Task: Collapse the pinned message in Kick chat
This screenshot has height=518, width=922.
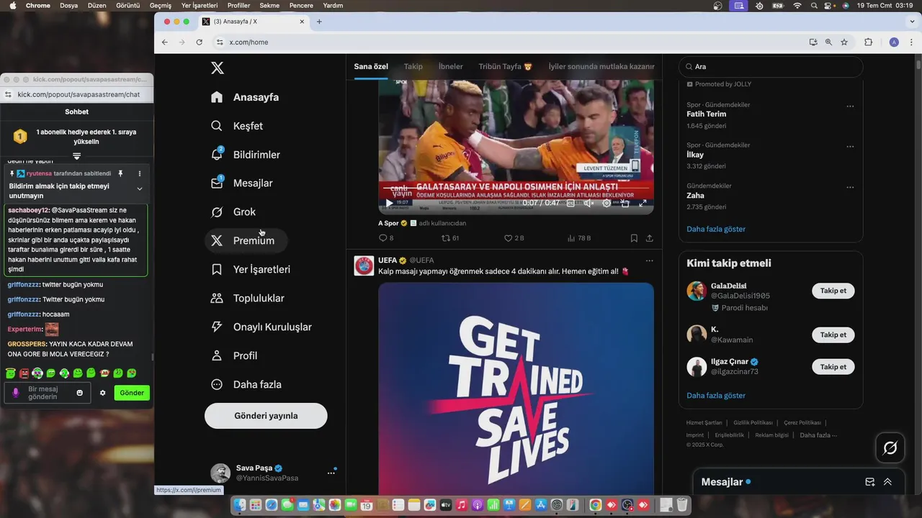Action: [x=140, y=189]
